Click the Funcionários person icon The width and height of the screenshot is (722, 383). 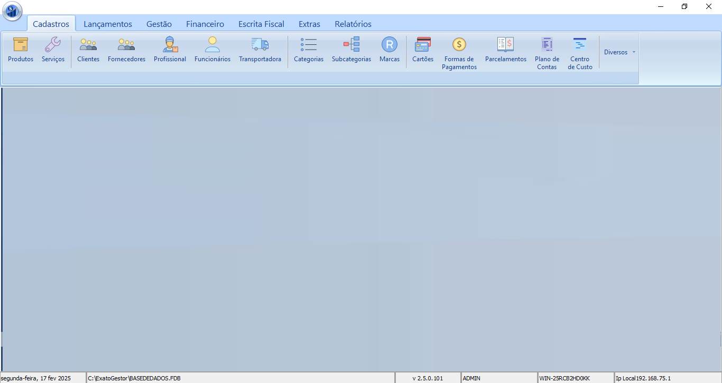(x=212, y=45)
